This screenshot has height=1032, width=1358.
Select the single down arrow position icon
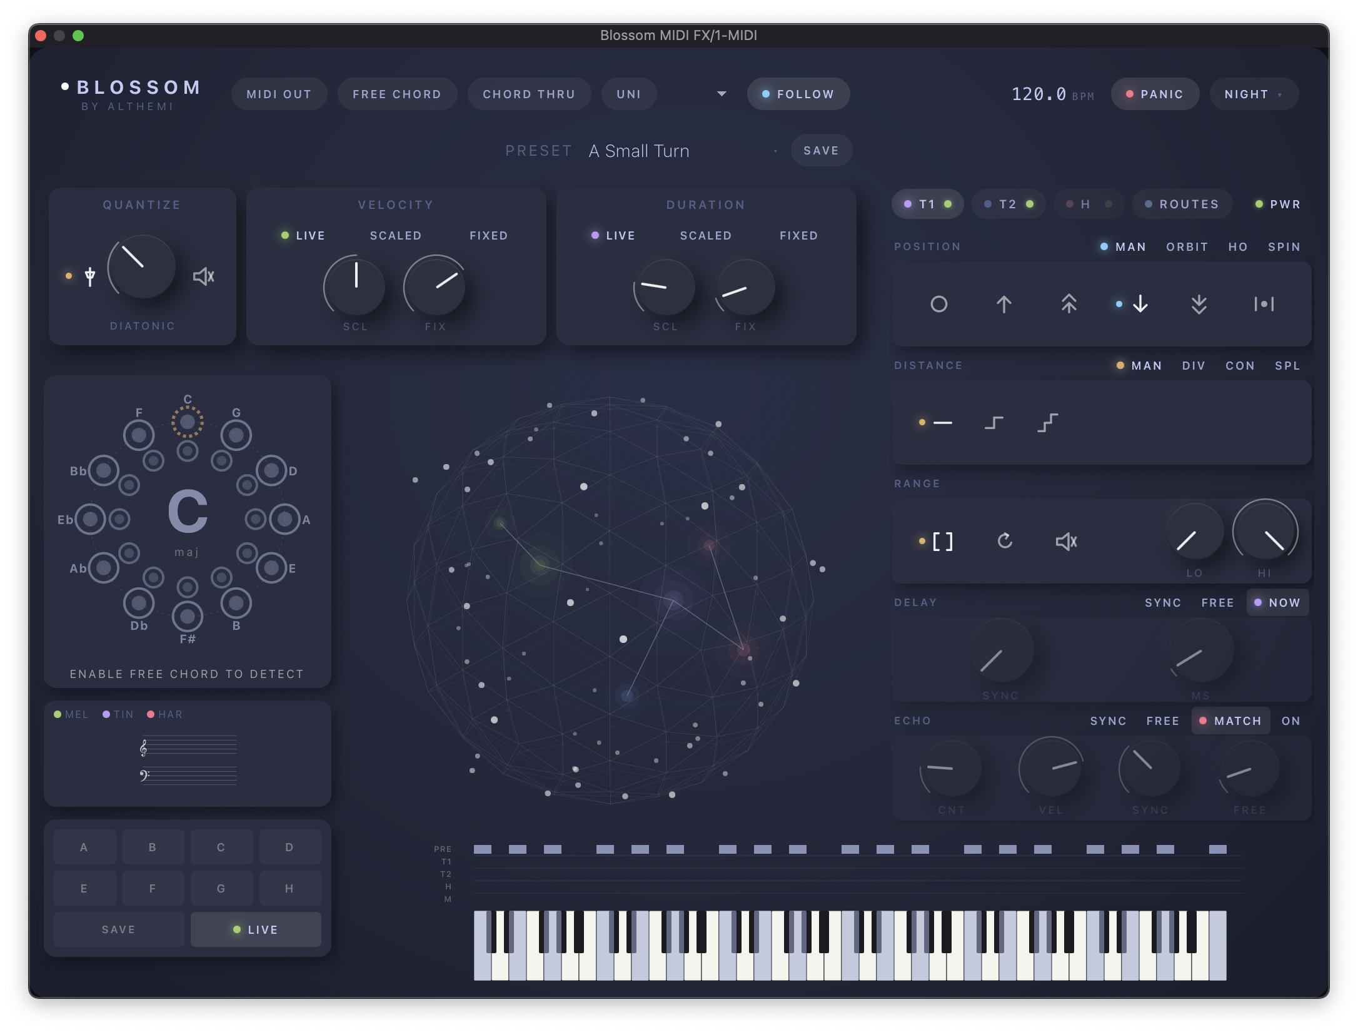pyautogui.click(x=1140, y=305)
